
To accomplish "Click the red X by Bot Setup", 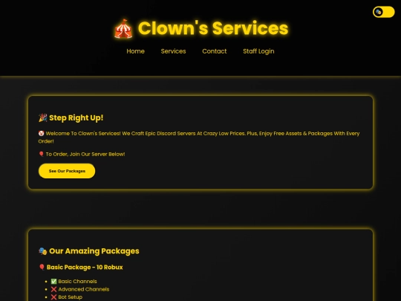I will pyautogui.click(x=53, y=297).
